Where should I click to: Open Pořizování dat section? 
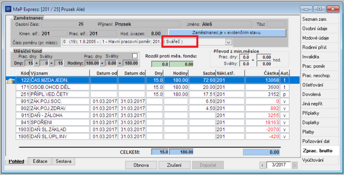(319, 142)
